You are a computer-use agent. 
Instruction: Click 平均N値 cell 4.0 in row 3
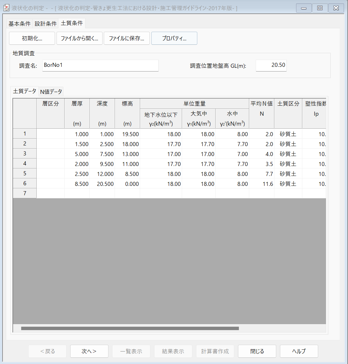(x=262, y=154)
